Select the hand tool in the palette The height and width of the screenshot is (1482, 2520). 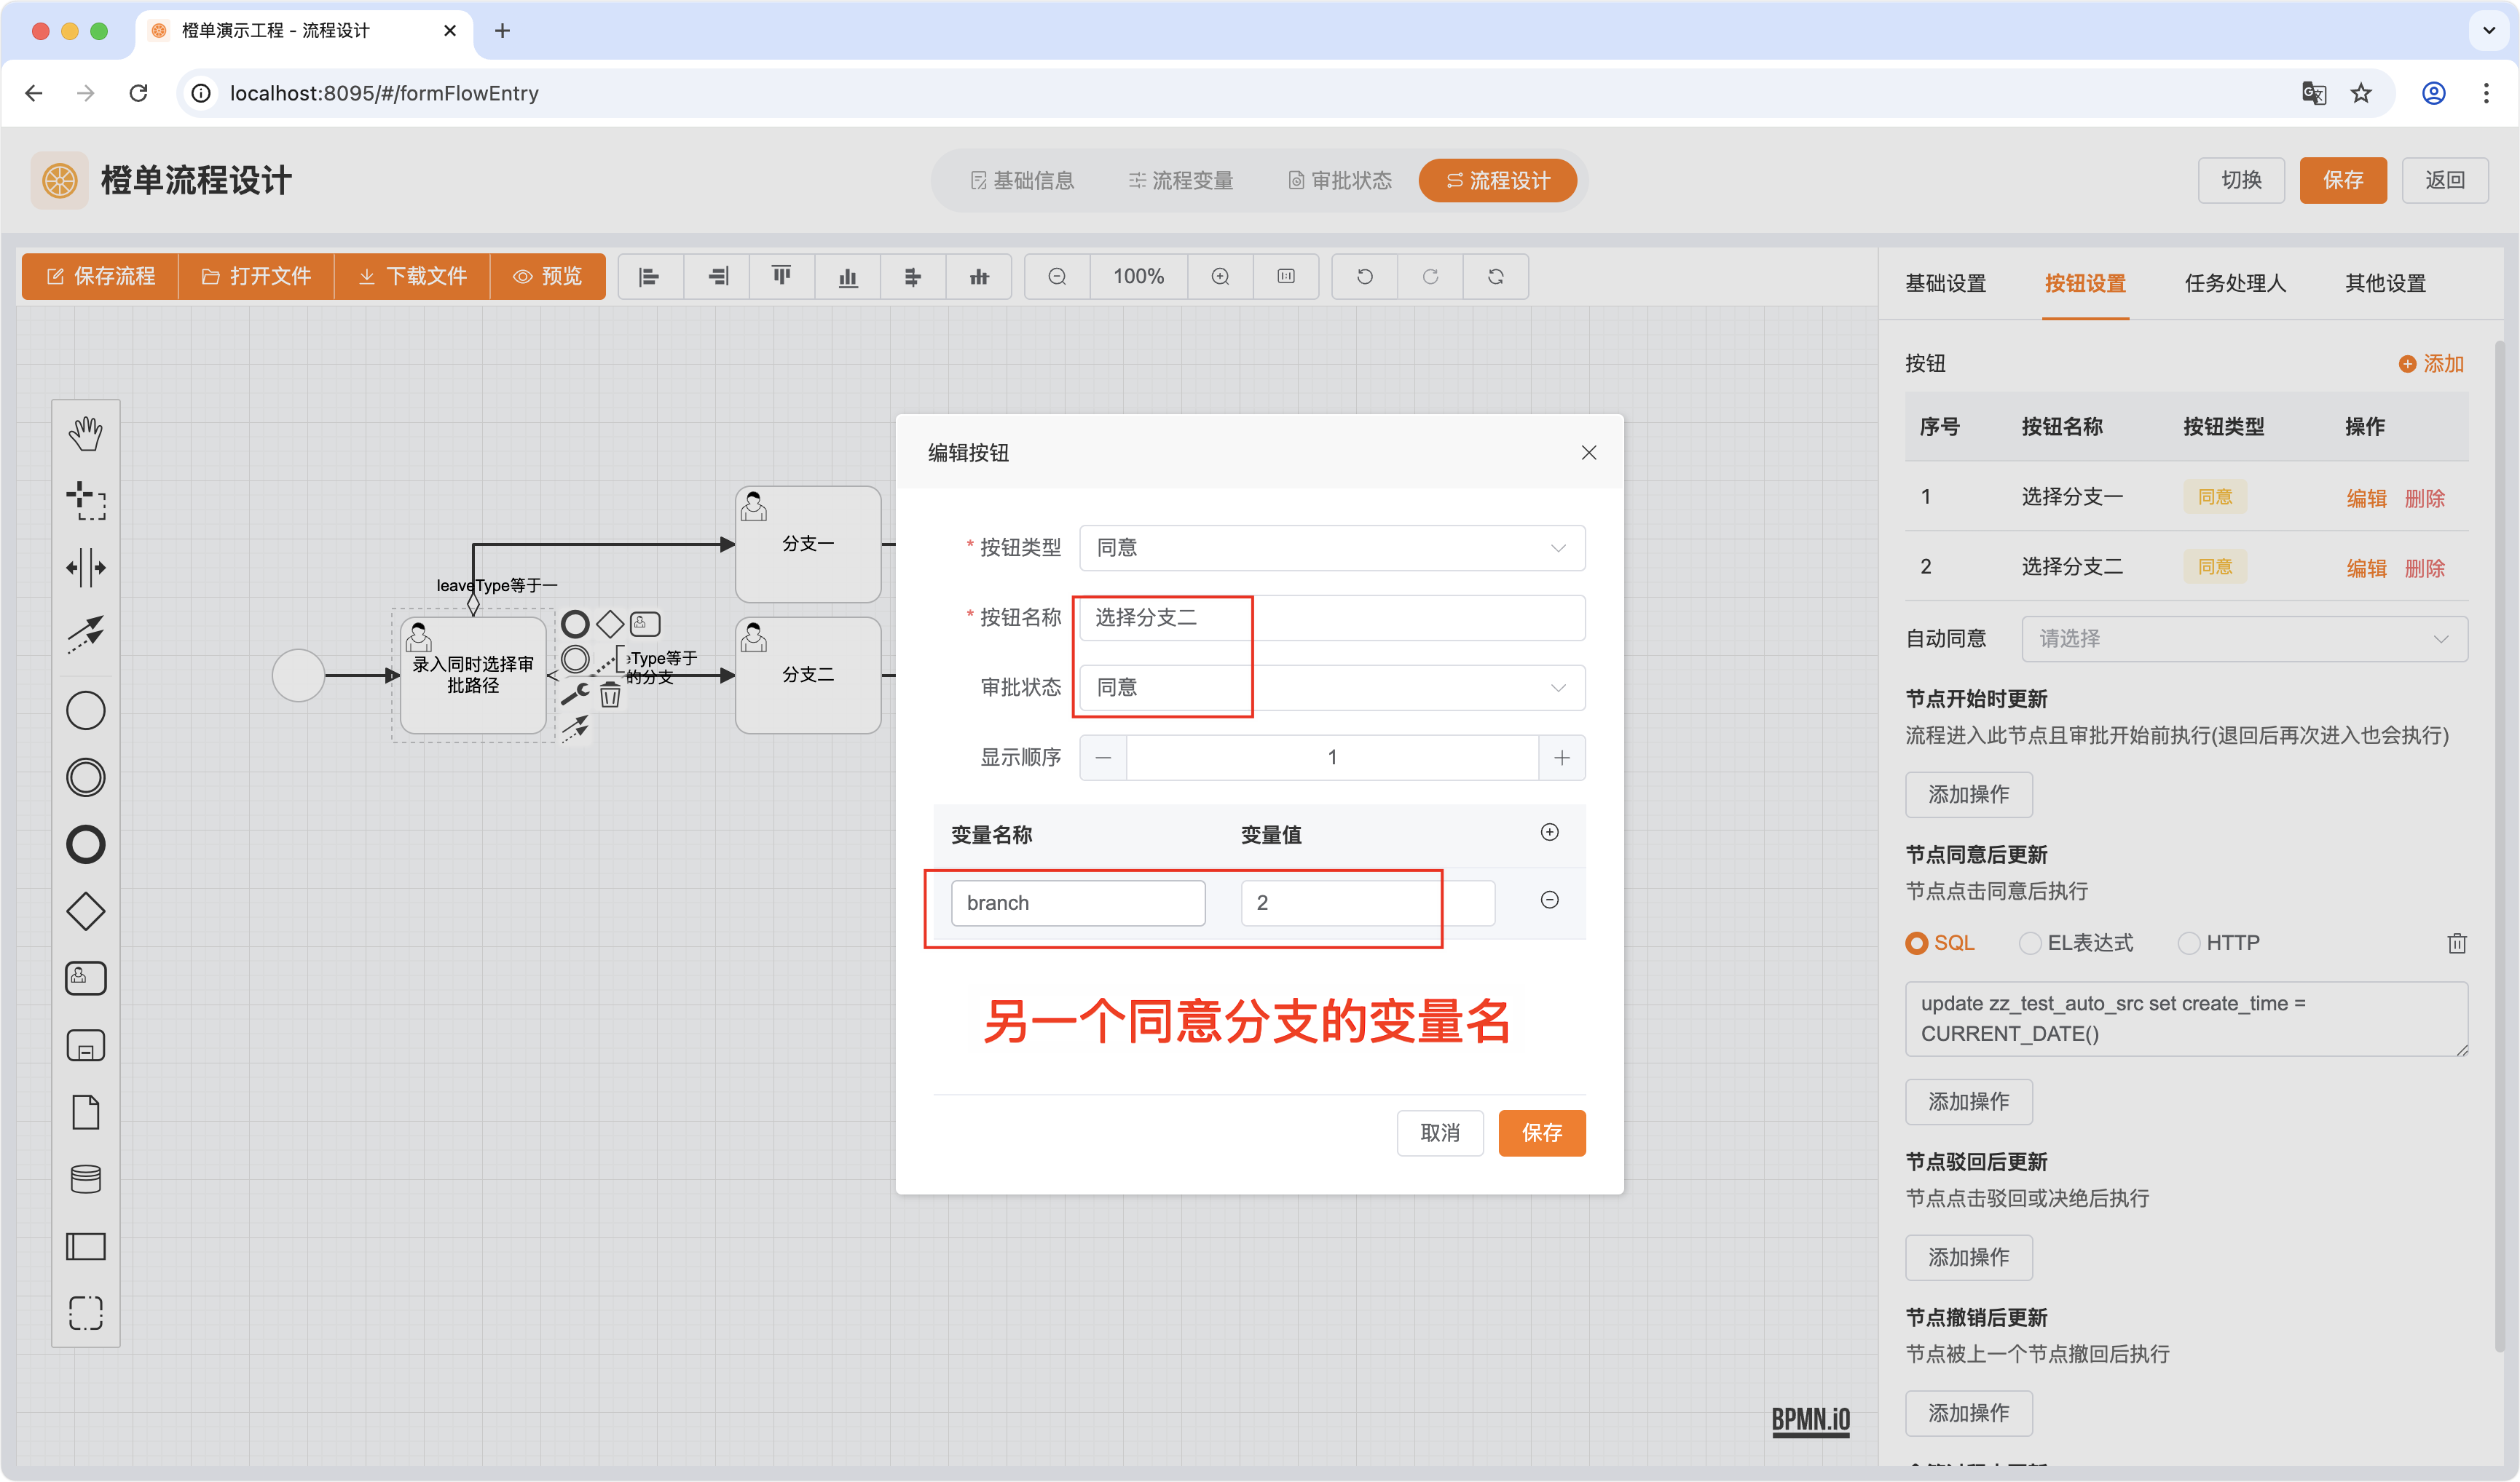[86, 434]
